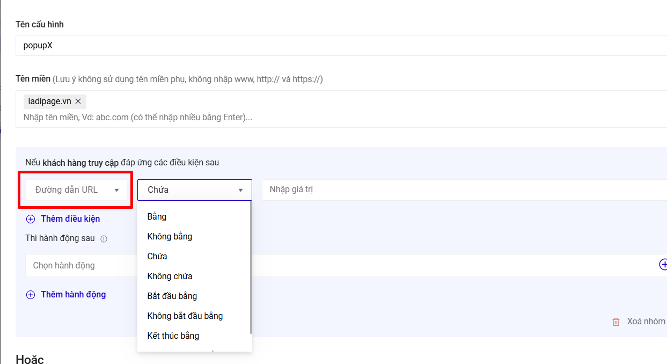Click the plus icon at the action row's right edge

click(x=663, y=264)
